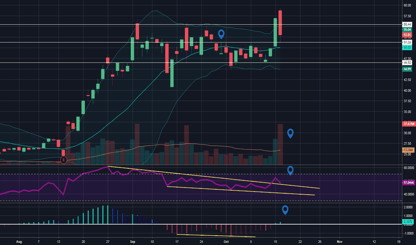The image size is (416, 245).
Task: Select the blue pin marker above the MACD histogram
Action: click(x=285, y=210)
